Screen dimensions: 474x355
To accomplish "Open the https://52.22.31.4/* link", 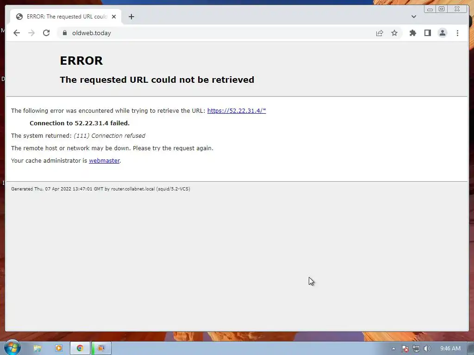I will 237,111.
